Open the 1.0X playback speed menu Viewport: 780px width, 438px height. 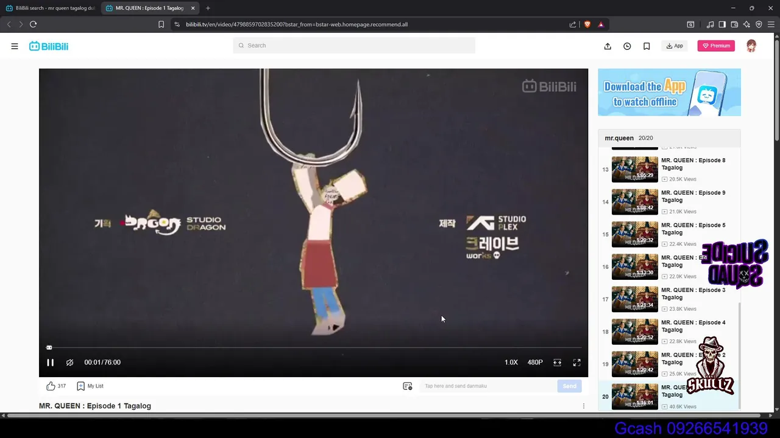511,363
